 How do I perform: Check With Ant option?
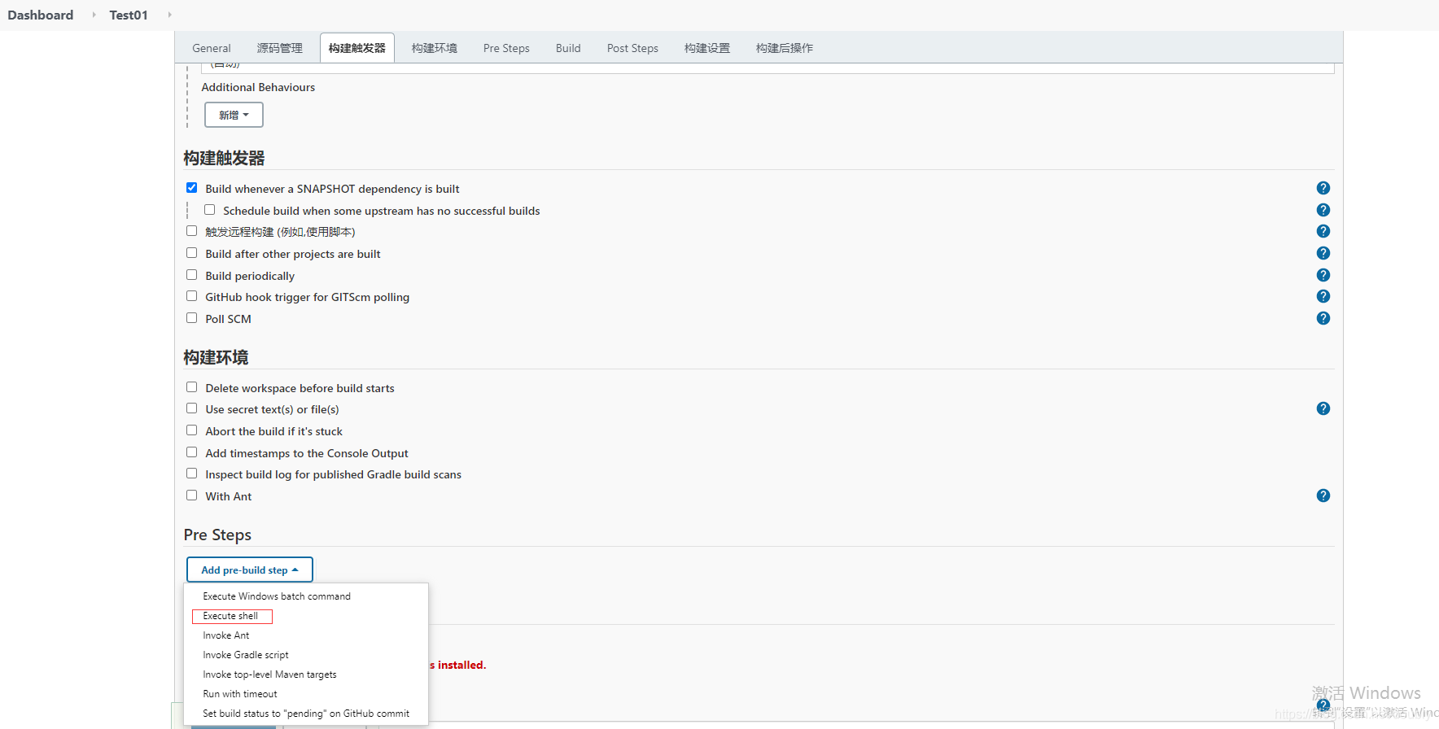point(192,495)
